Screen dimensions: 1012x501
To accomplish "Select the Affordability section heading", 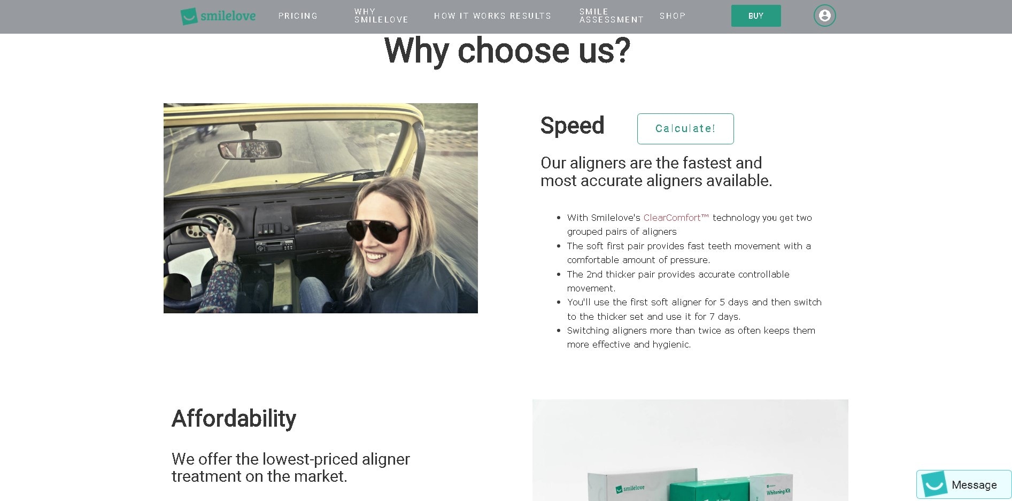I will point(234,419).
